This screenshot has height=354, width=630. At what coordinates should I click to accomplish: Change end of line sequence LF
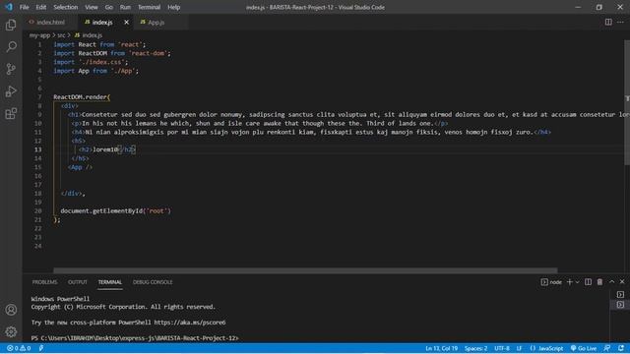519,348
